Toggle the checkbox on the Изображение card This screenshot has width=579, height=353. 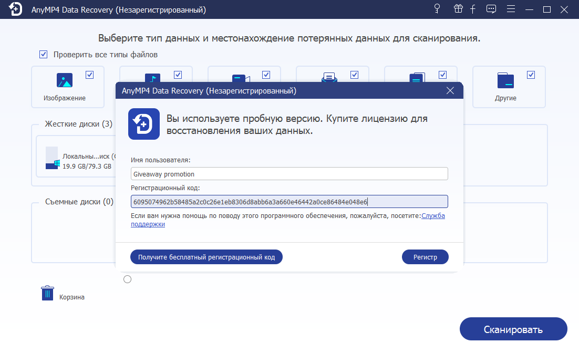tap(90, 75)
